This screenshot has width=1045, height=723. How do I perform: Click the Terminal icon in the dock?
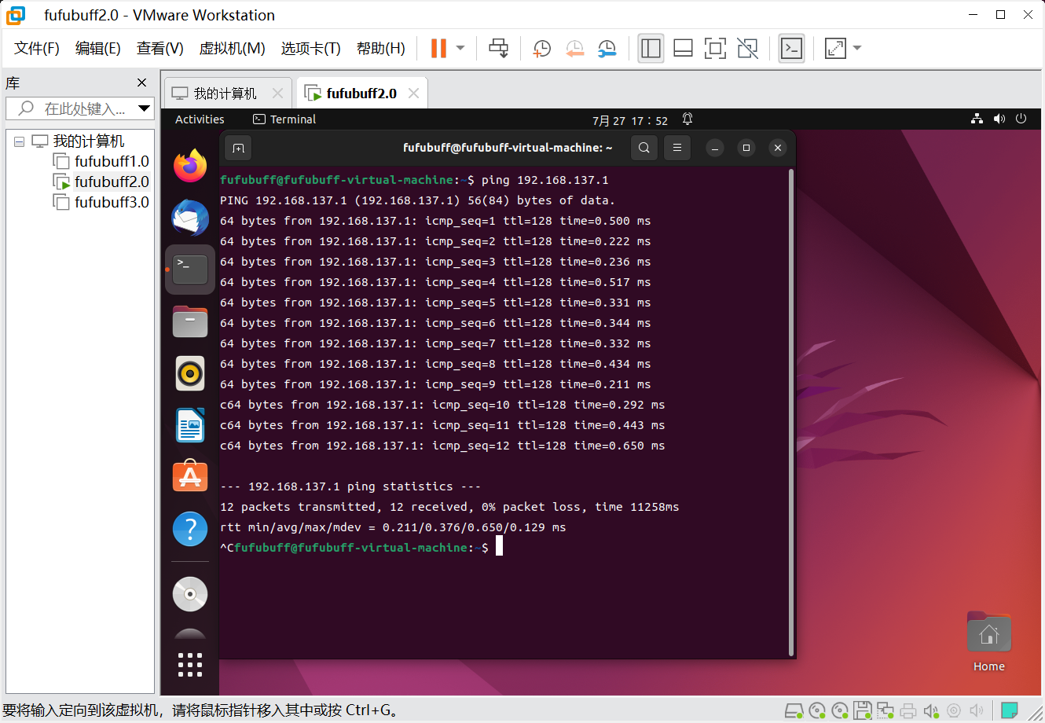click(190, 270)
